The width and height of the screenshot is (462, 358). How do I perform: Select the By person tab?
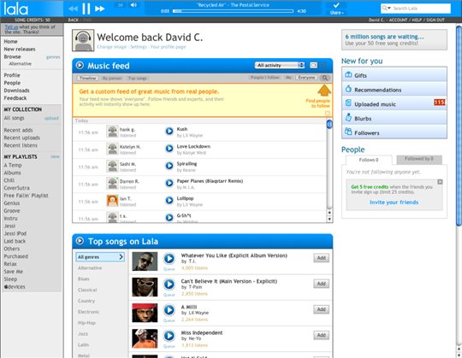pyautogui.click(x=112, y=79)
